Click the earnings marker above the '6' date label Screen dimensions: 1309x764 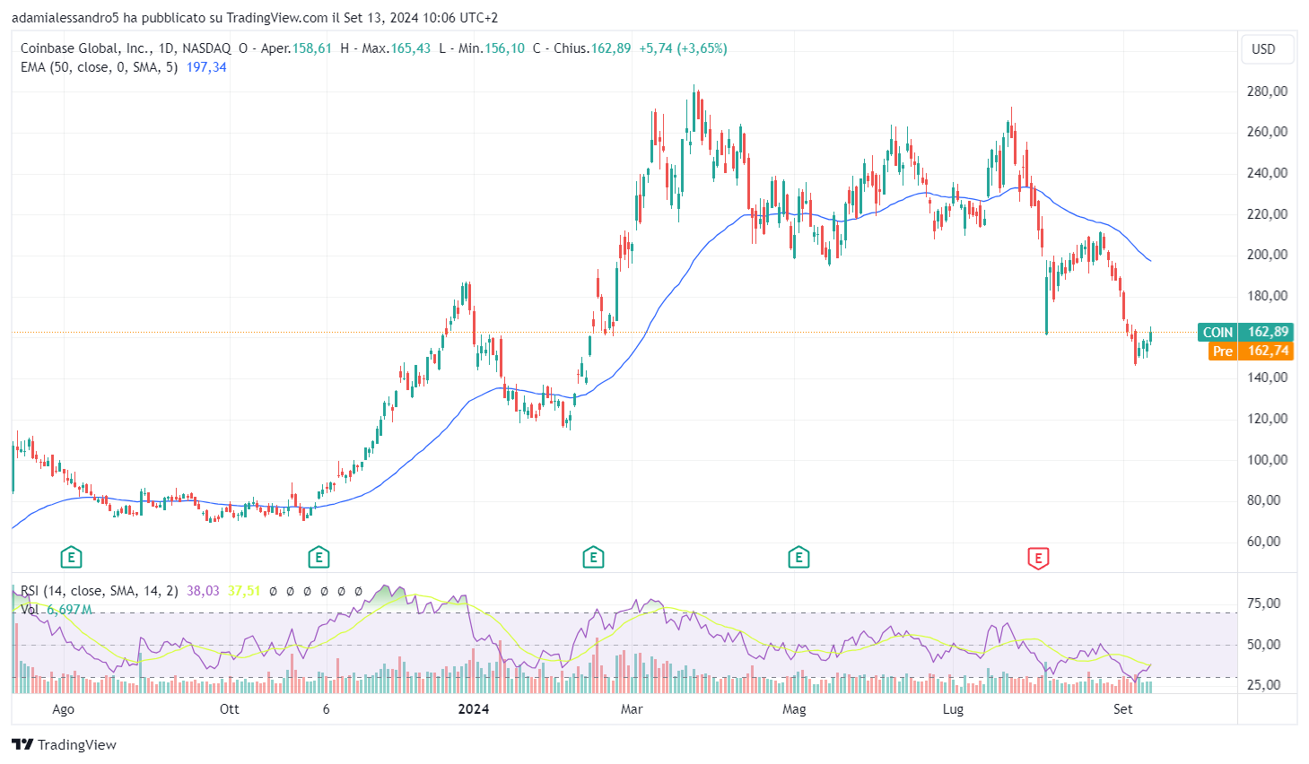319,558
